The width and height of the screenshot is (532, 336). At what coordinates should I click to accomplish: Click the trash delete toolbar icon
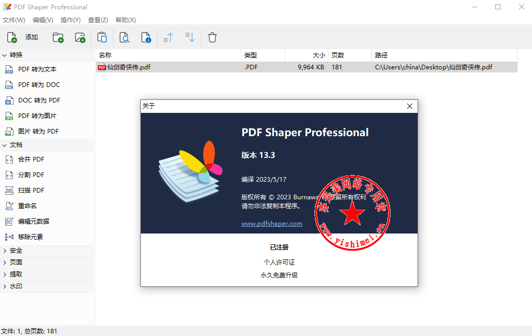212,37
